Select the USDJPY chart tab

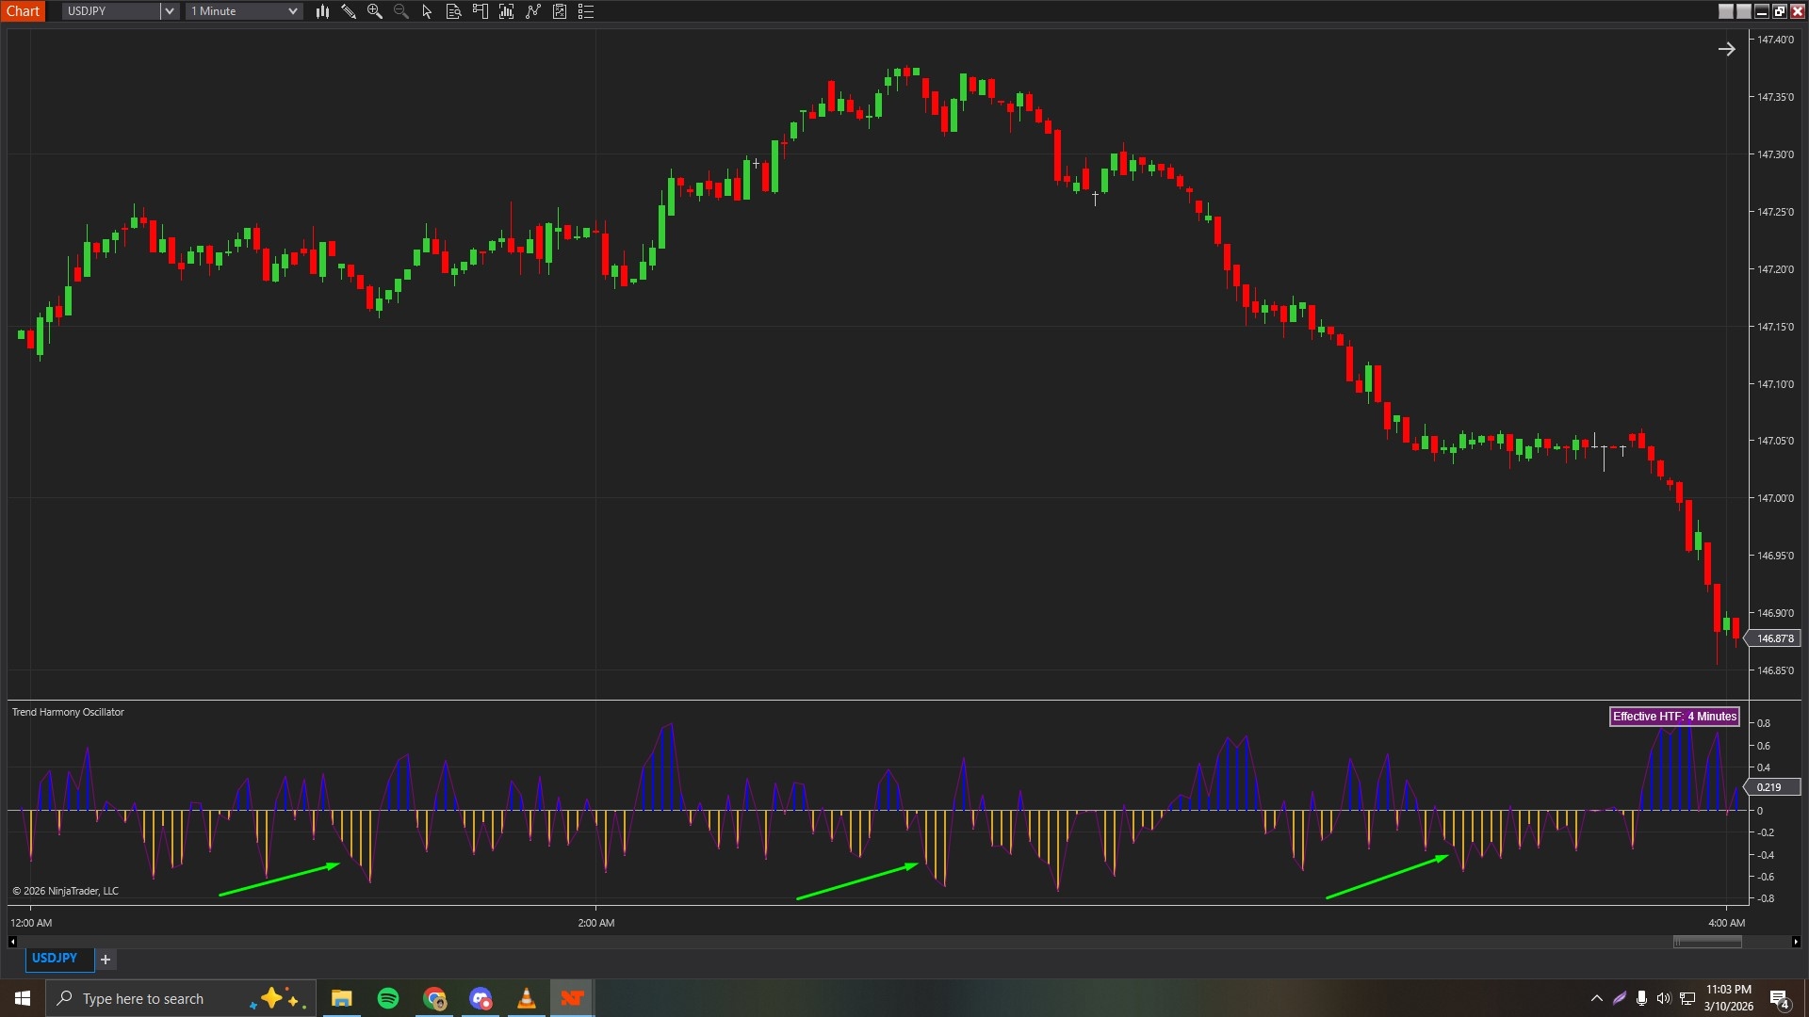(55, 958)
